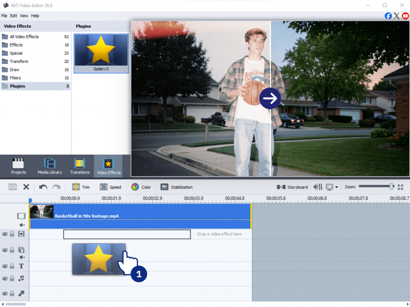This screenshot has width=410, height=307.
Task: Open All Video Effects category
Action: pos(24,37)
